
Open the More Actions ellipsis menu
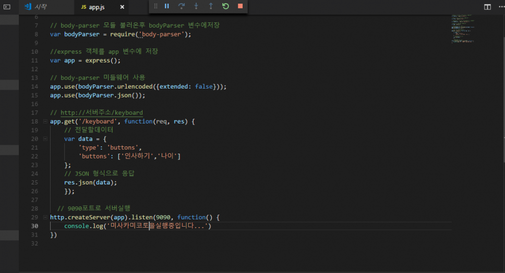coord(501,7)
